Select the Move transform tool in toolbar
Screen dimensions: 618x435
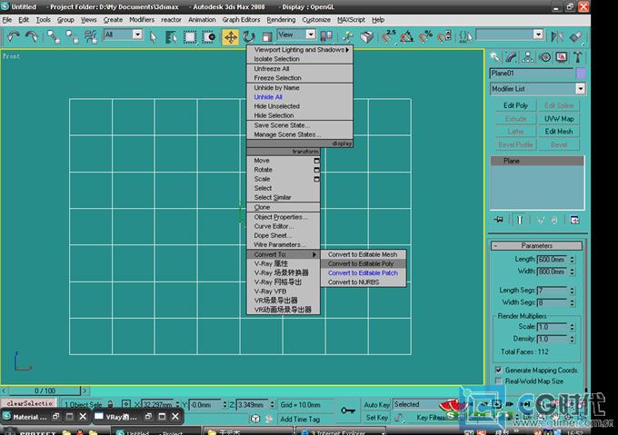pyautogui.click(x=231, y=37)
